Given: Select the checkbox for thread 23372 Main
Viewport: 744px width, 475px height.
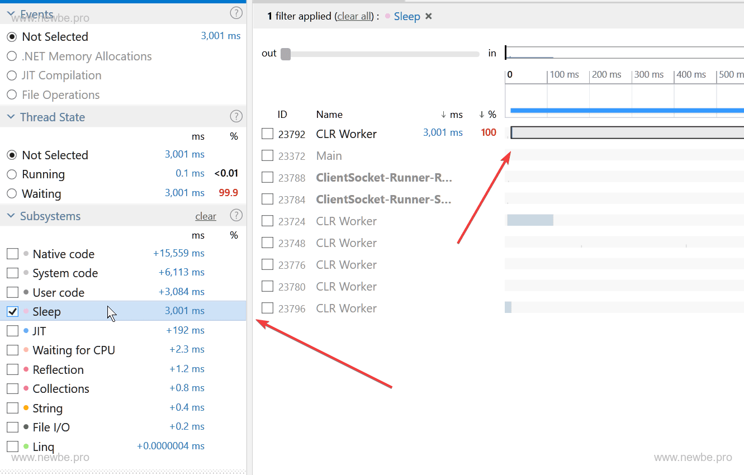Looking at the screenshot, I should click(268, 155).
